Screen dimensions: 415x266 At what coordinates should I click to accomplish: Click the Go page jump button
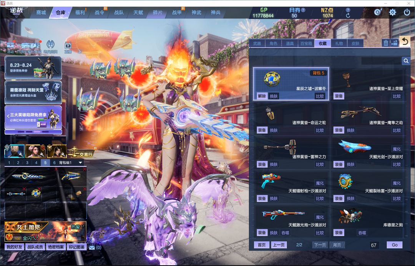point(395,245)
